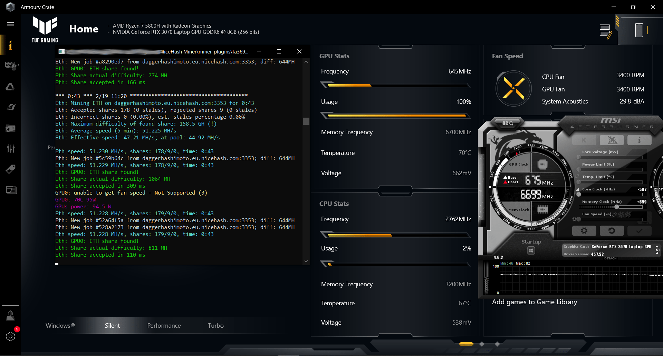
Task: Open the Scenario Profiles sliders sidebar icon
Action: (x=11, y=149)
